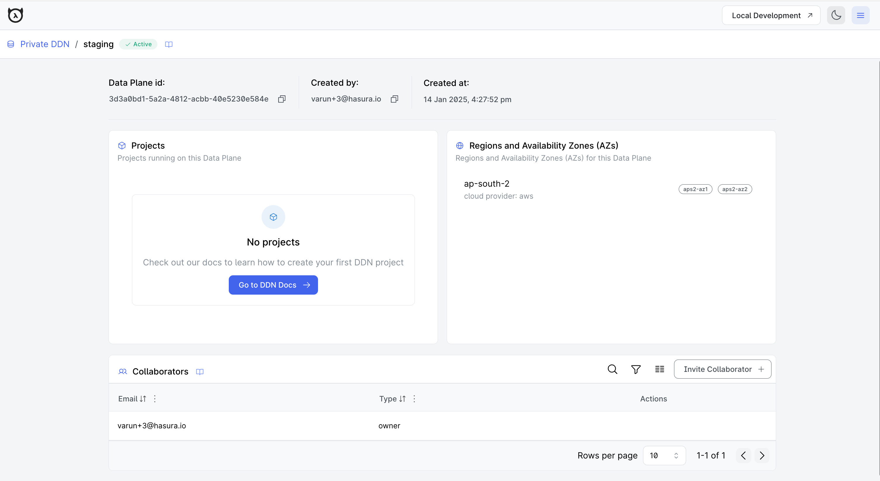This screenshot has height=481, width=880.
Task: Go to Private DDN breadcrumb
Action: point(45,44)
